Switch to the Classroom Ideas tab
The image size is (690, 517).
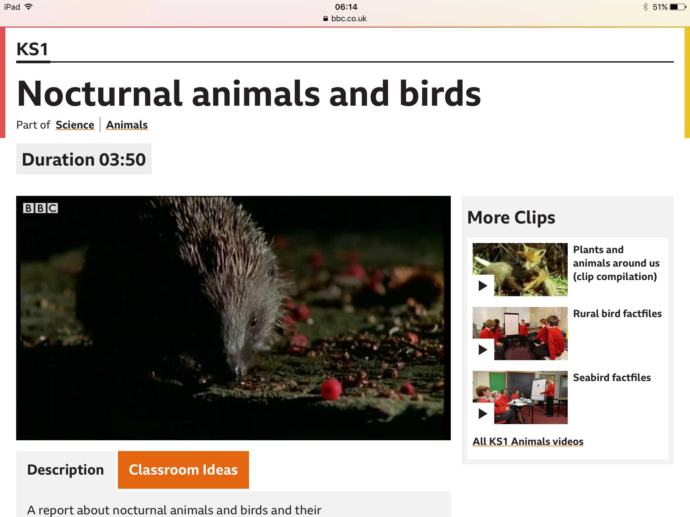(x=183, y=470)
